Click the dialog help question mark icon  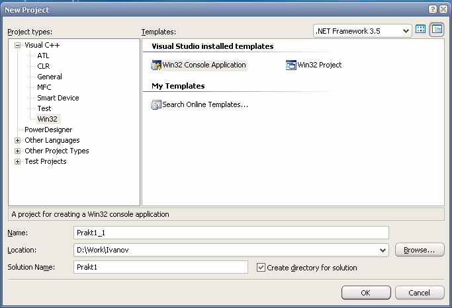click(x=432, y=9)
